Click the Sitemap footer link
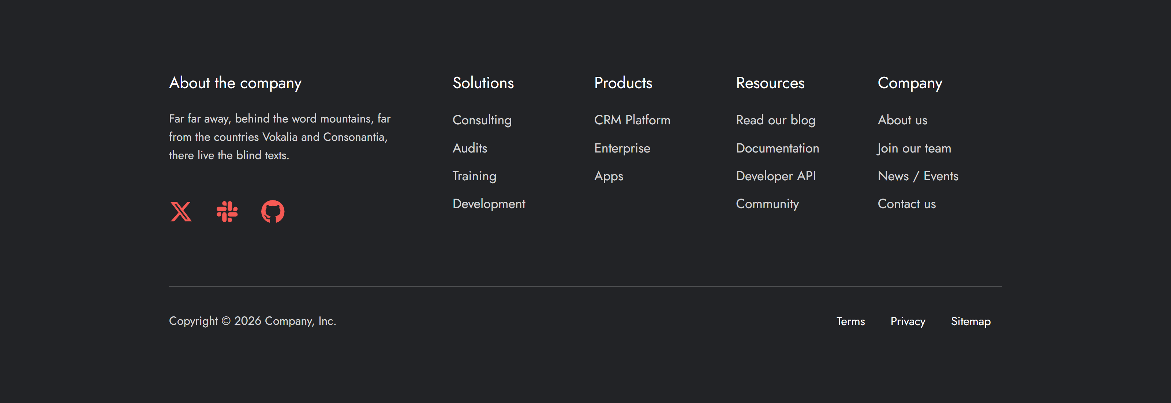Image resolution: width=1171 pixels, height=403 pixels. click(970, 321)
